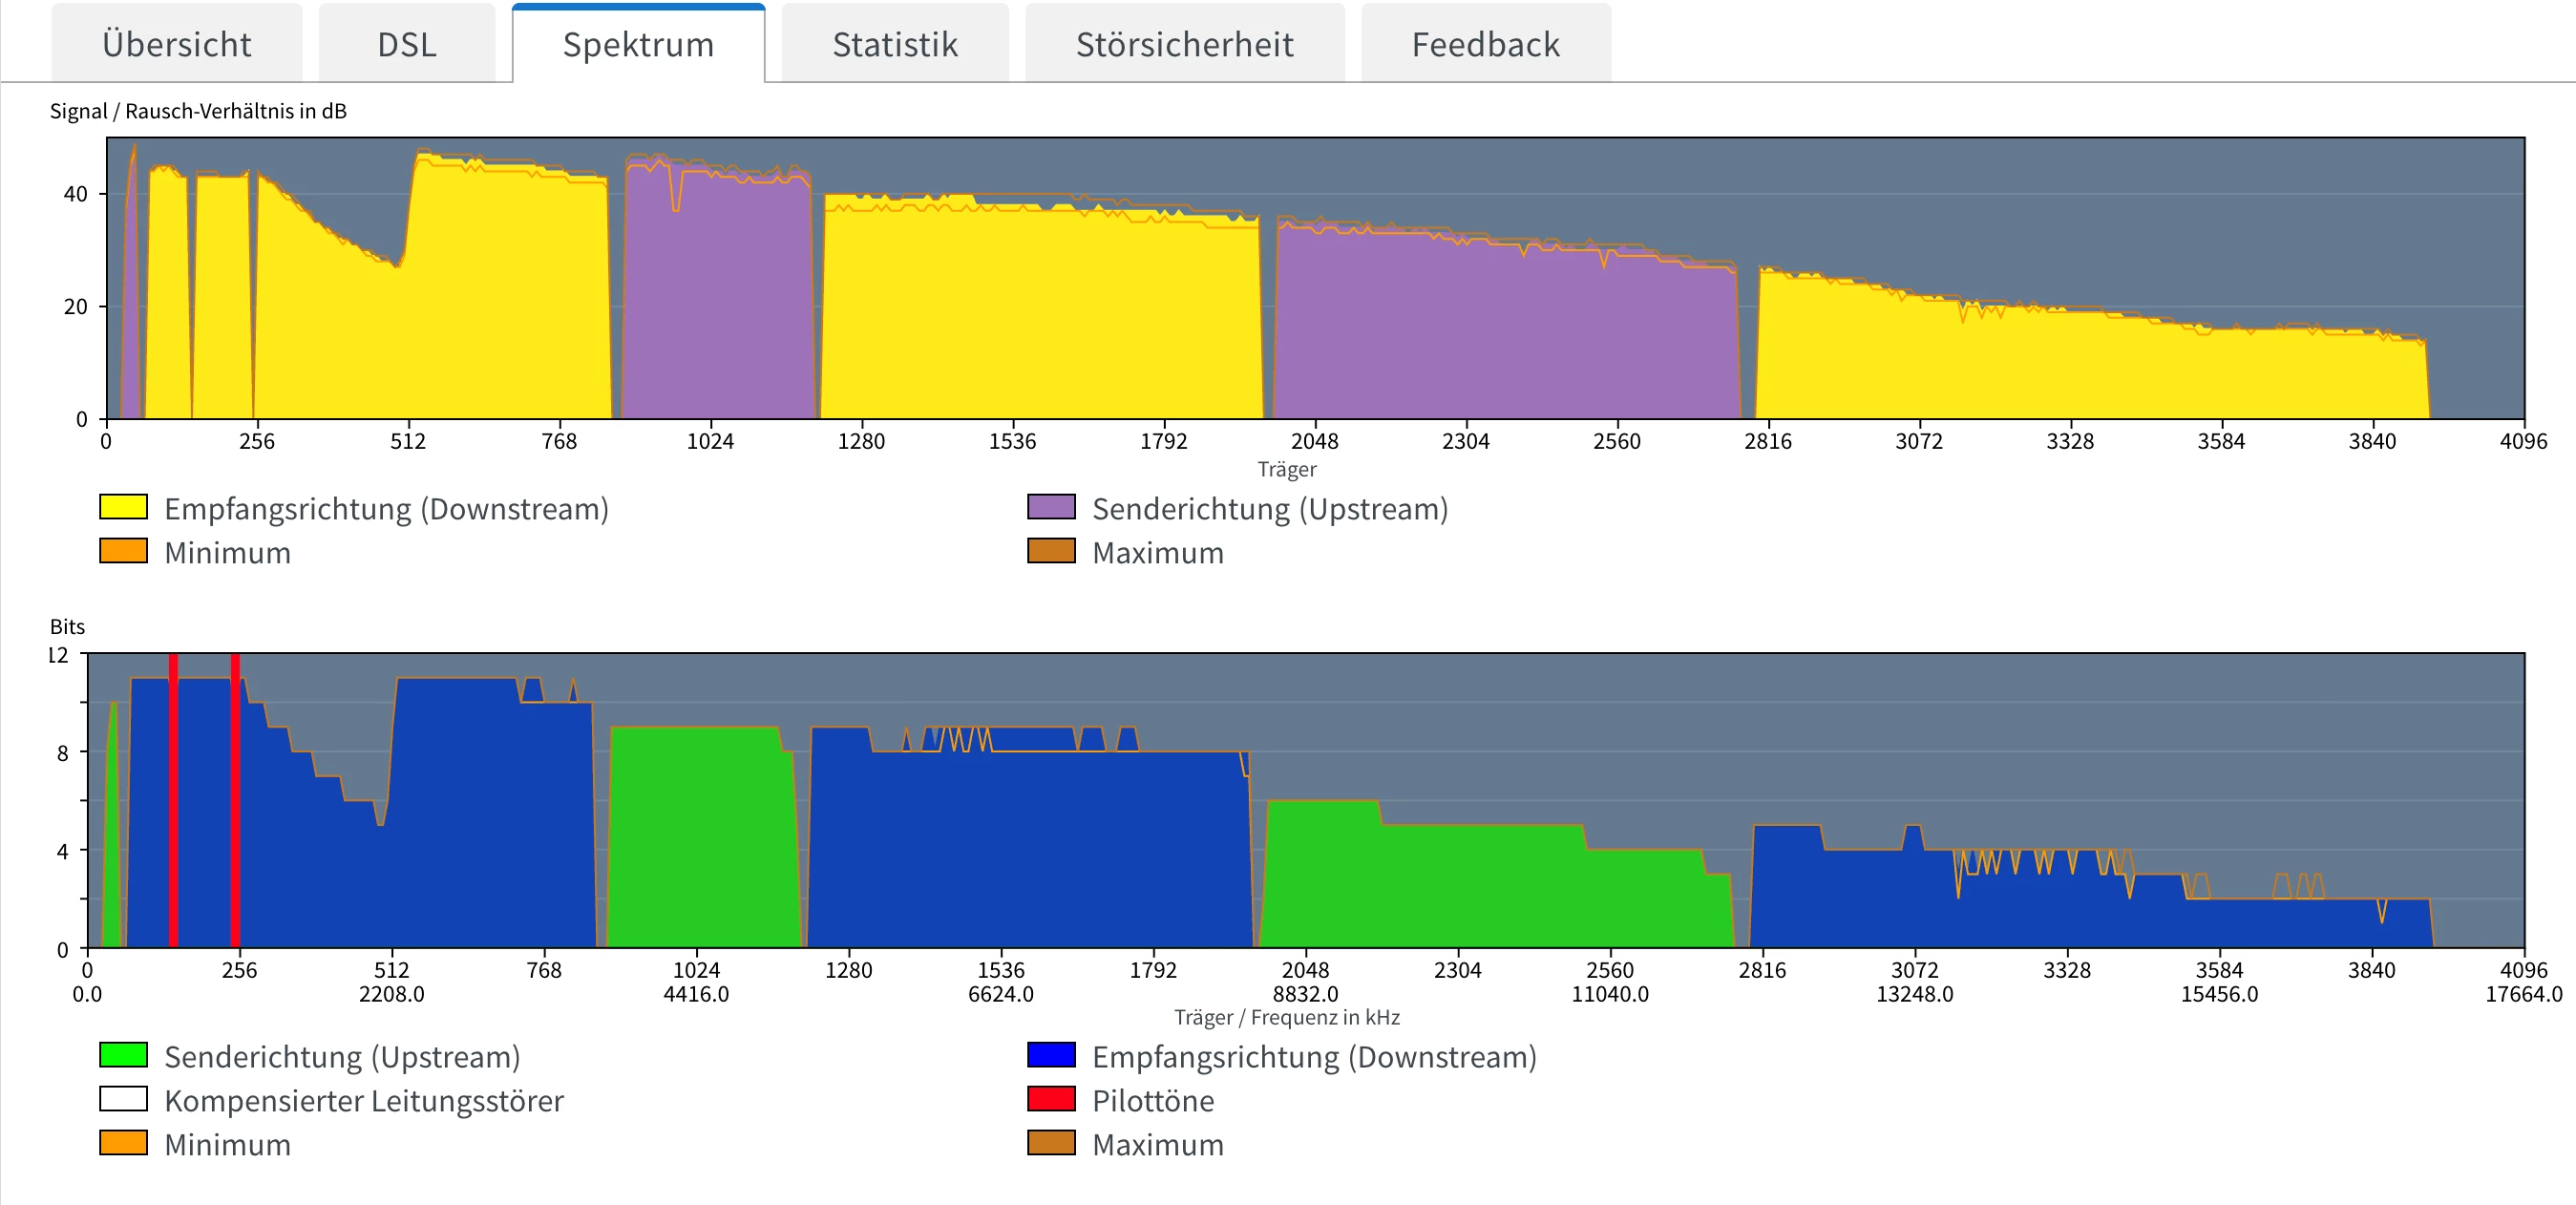Go to the Störsicherheit tab
The width and height of the screenshot is (2576, 1205).
click(x=1184, y=44)
